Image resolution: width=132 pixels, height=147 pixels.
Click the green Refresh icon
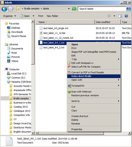(74, 9)
